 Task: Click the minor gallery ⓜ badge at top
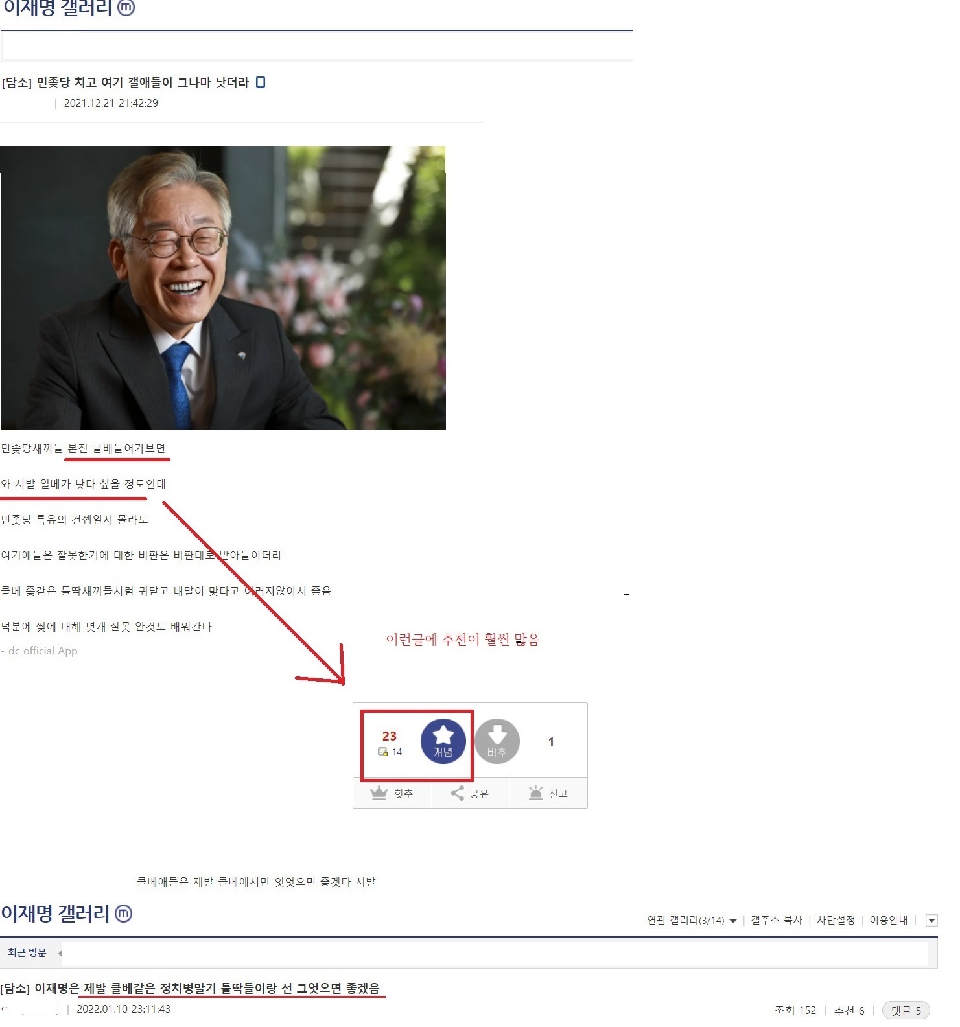(126, 7)
